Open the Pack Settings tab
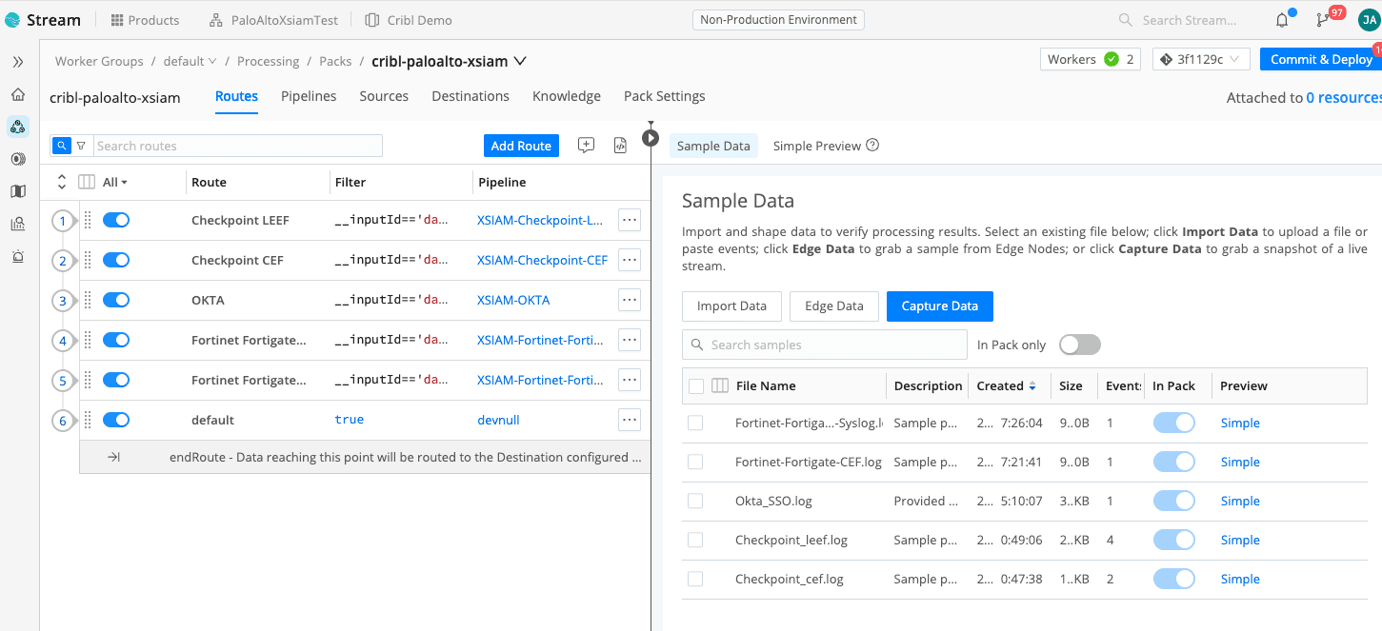Image resolution: width=1382 pixels, height=631 pixels. 664,96
